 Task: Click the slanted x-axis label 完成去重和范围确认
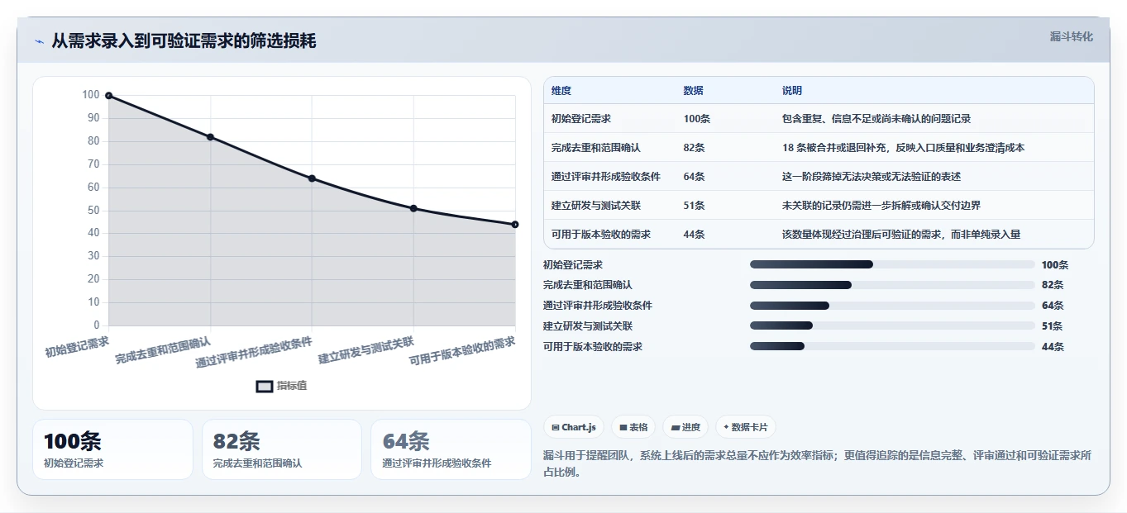[x=163, y=350]
